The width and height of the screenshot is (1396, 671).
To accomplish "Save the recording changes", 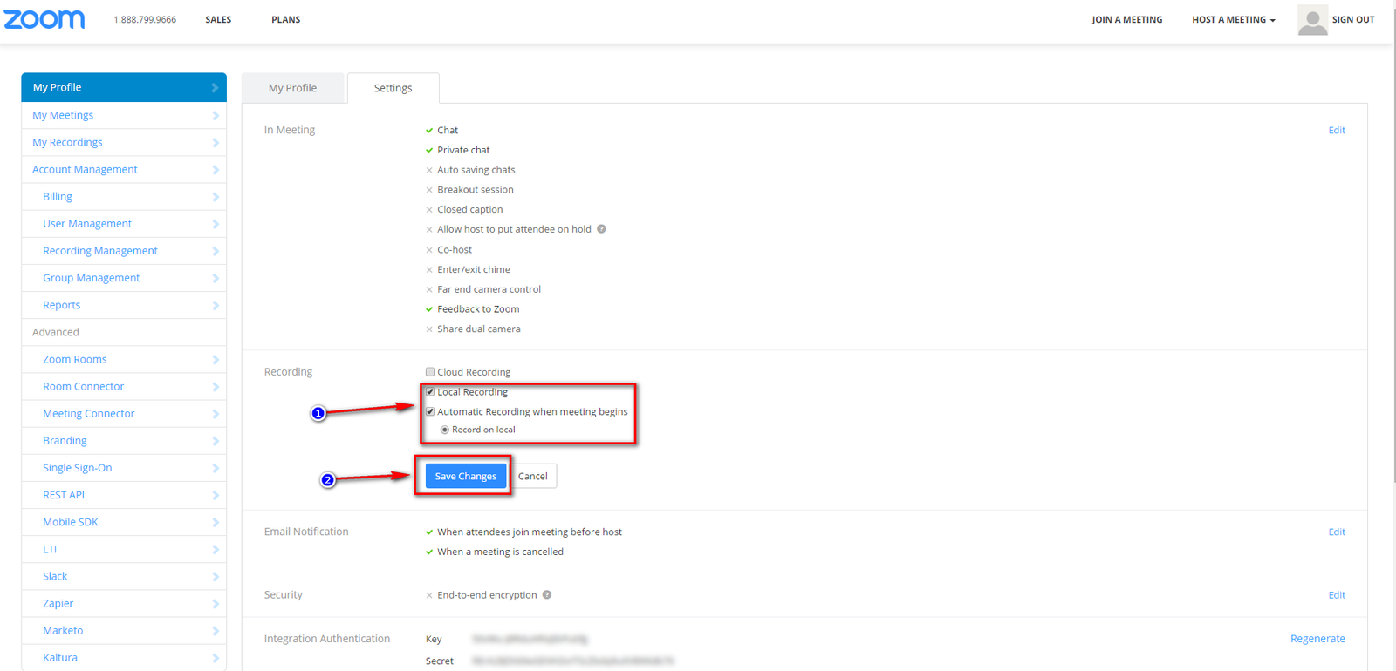I will [x=466, y=476].
